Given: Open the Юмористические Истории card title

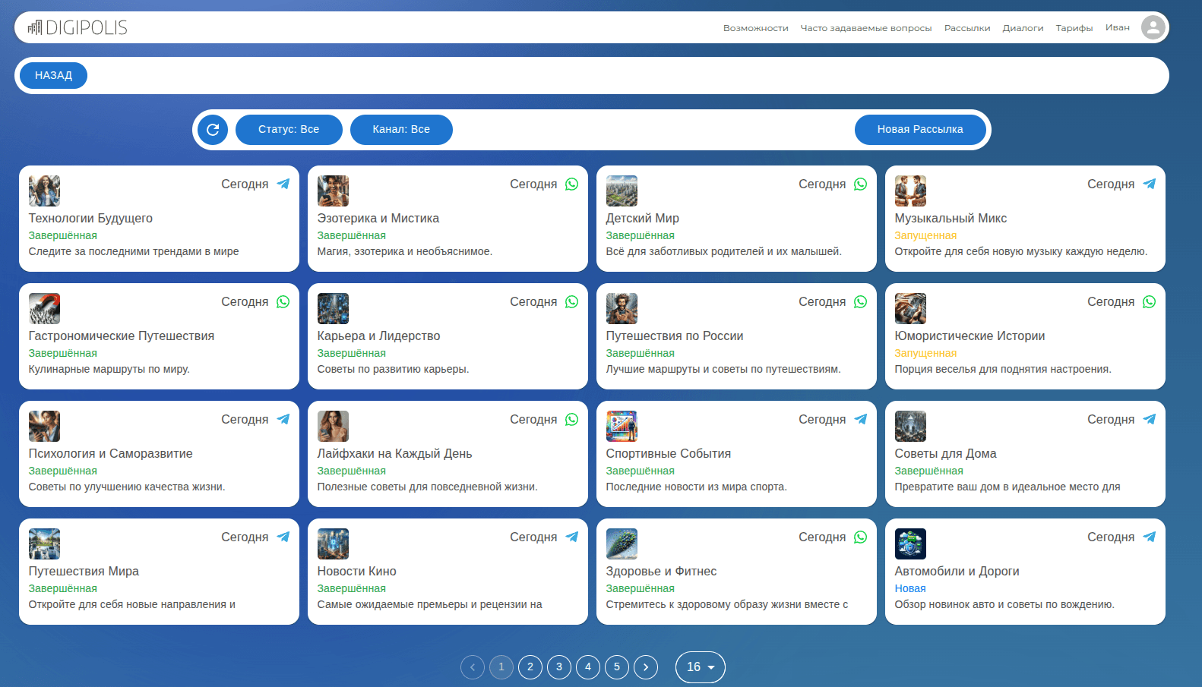Looking at the screenshot, I should [x=970, y=336].
